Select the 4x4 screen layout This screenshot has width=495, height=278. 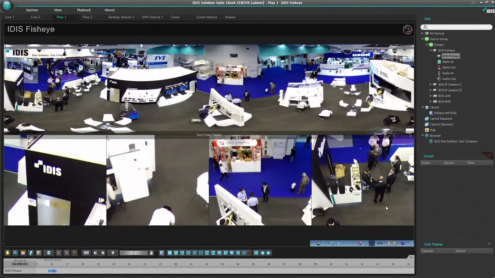point(188,253)
